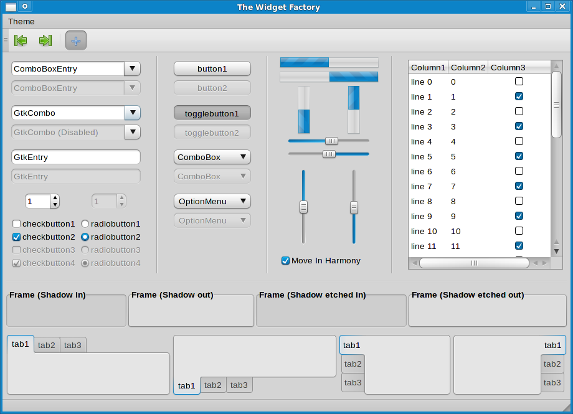Click left arrow on horizontal scrollbar
This screenshot has height=414, width=573.
point(414,263)
